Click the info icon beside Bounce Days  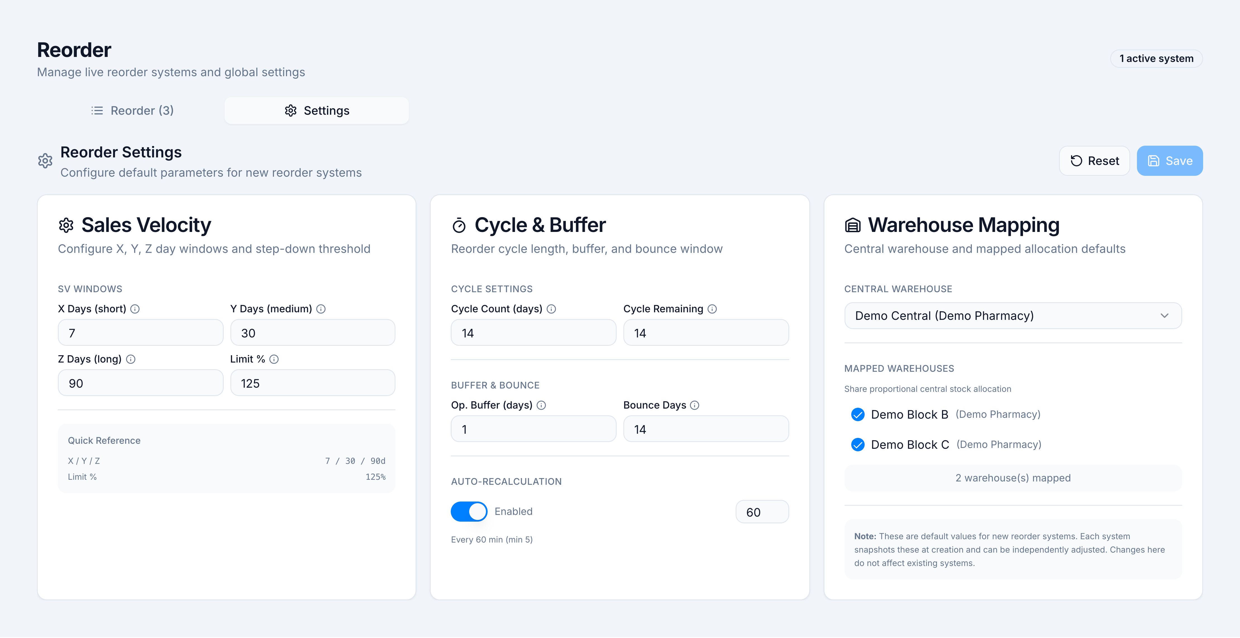click(x=695, y=405)
